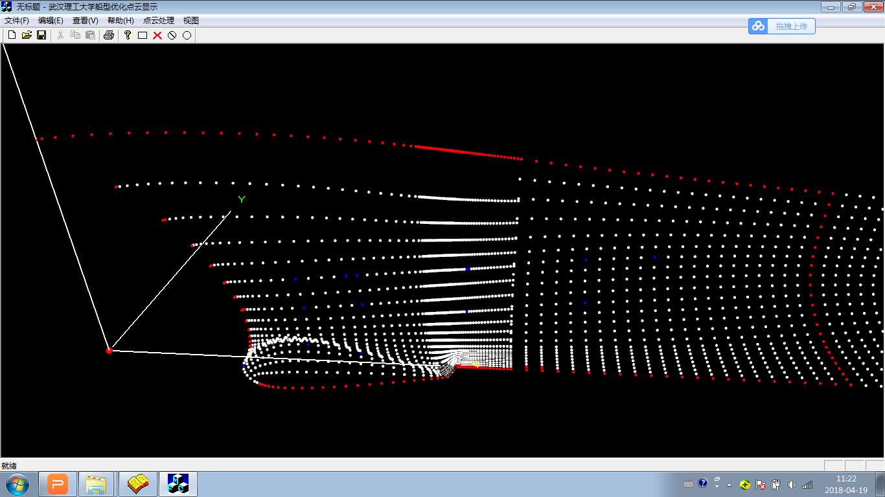Click the green Y axis label

coord(242,199)
